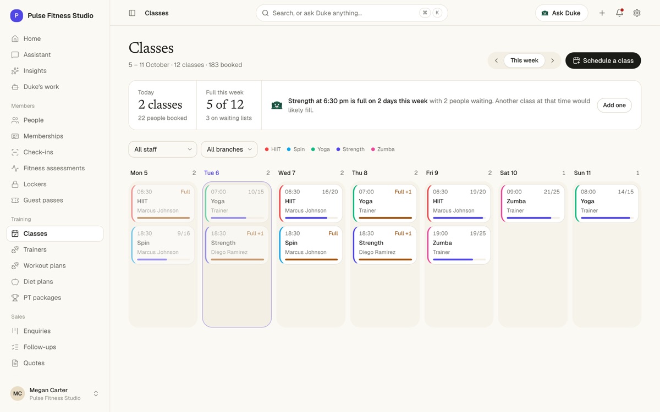
Task: Click the Assistant chat icon
Action: point(15,55)
